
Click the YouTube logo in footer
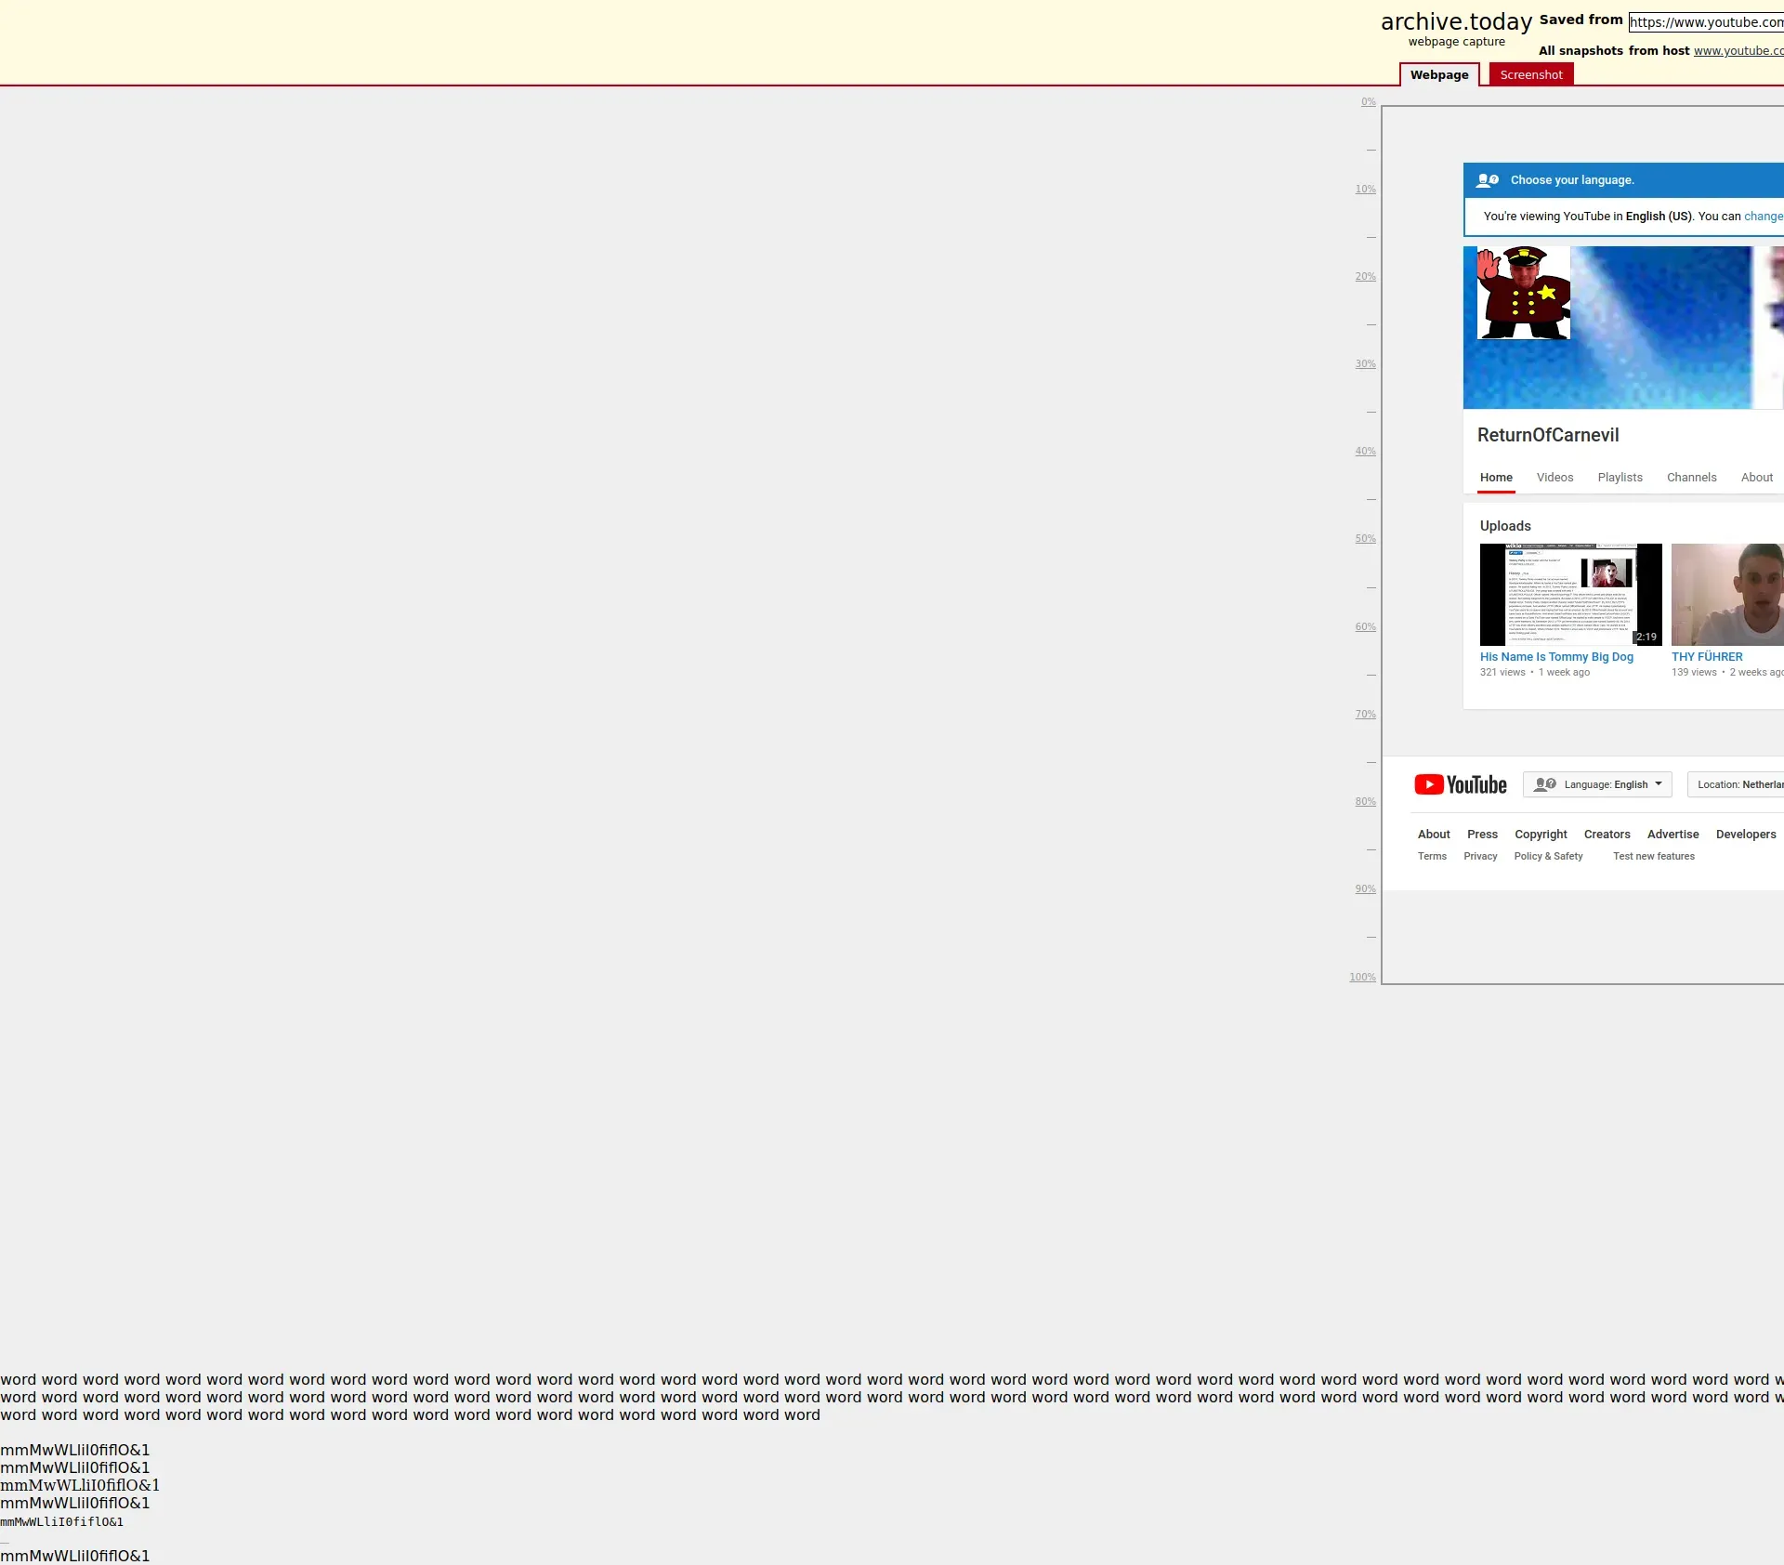(1460, 784)
